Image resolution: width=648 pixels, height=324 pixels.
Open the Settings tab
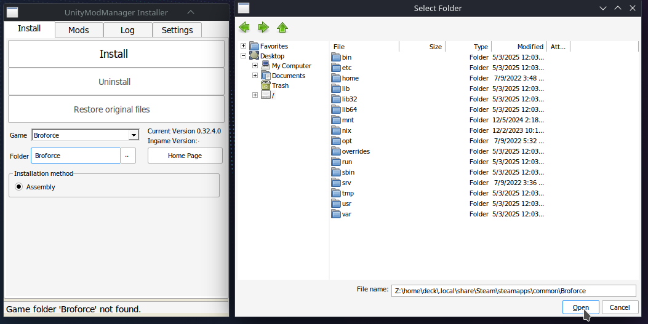coord(177,30)
